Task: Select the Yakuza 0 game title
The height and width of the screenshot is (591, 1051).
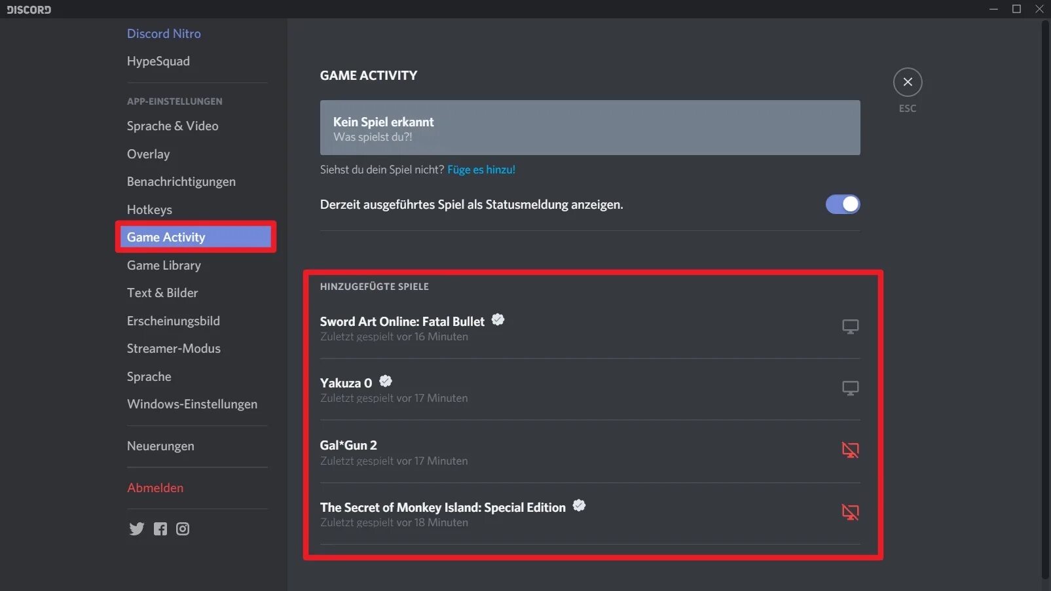Action: click(346, 383)
